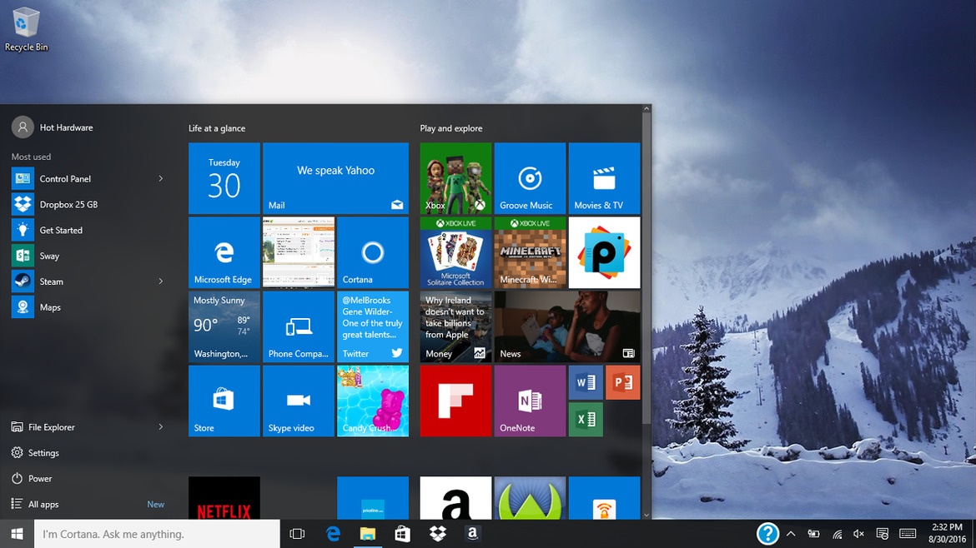Open the News tile
The image size is (976, 548).
tap(567, 326)
